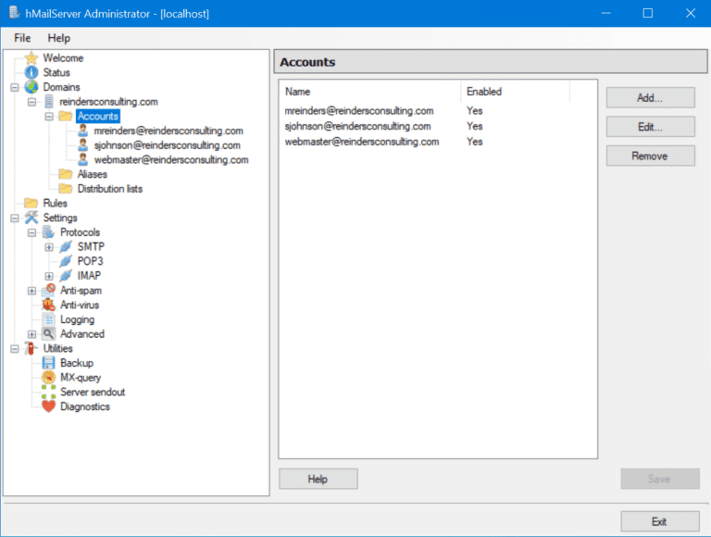Click the Welcome star icon

31,58
